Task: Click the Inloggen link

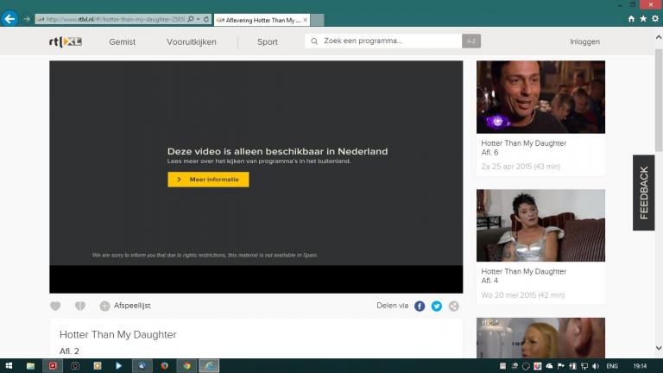Action: point(584,41)
